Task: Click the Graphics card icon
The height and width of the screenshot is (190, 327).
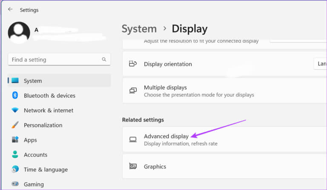Action: coord(133,167)
